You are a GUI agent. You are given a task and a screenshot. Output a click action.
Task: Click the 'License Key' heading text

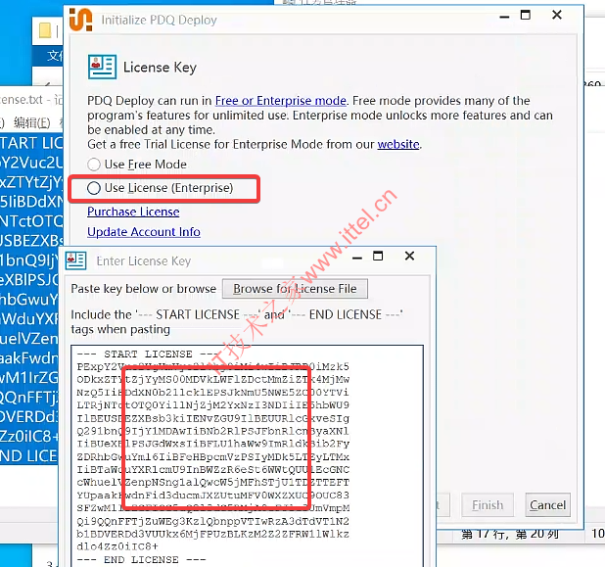point(160,68)
